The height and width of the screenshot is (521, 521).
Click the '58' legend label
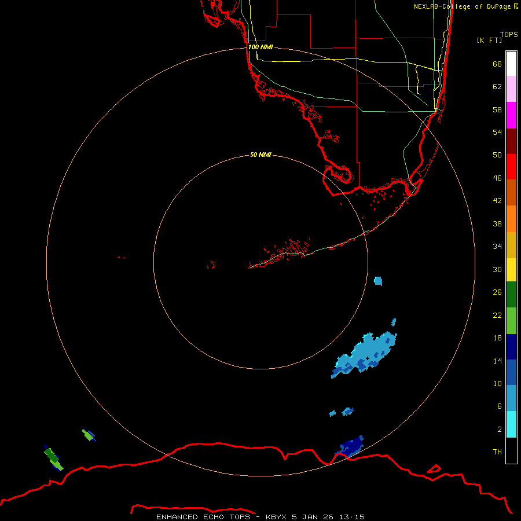pyautogui.click(x=497, y=109)
